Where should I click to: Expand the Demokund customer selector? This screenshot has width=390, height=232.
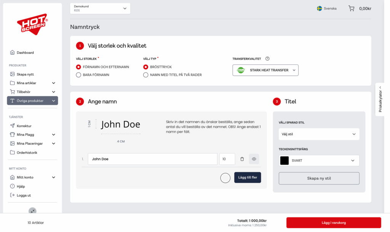[x=100, y=8]
